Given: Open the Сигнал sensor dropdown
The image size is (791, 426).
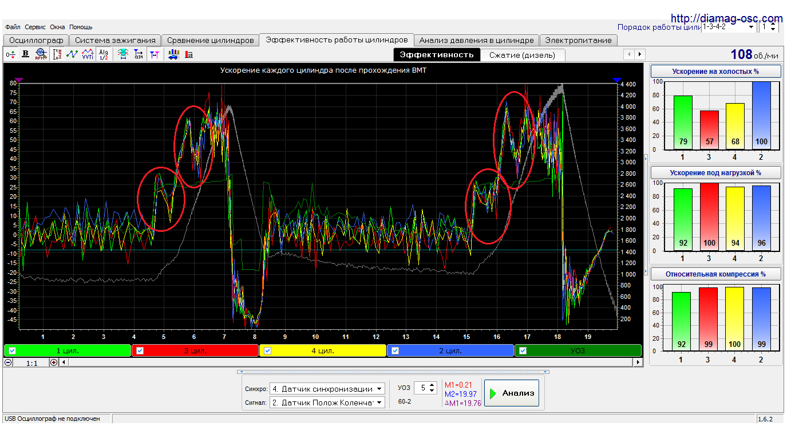Looking at the screenshot, I should pyautogui.click(x=327, y=403).
